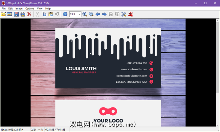220x132 pixels.
Task: Click previous page icon
Action: 111,14
